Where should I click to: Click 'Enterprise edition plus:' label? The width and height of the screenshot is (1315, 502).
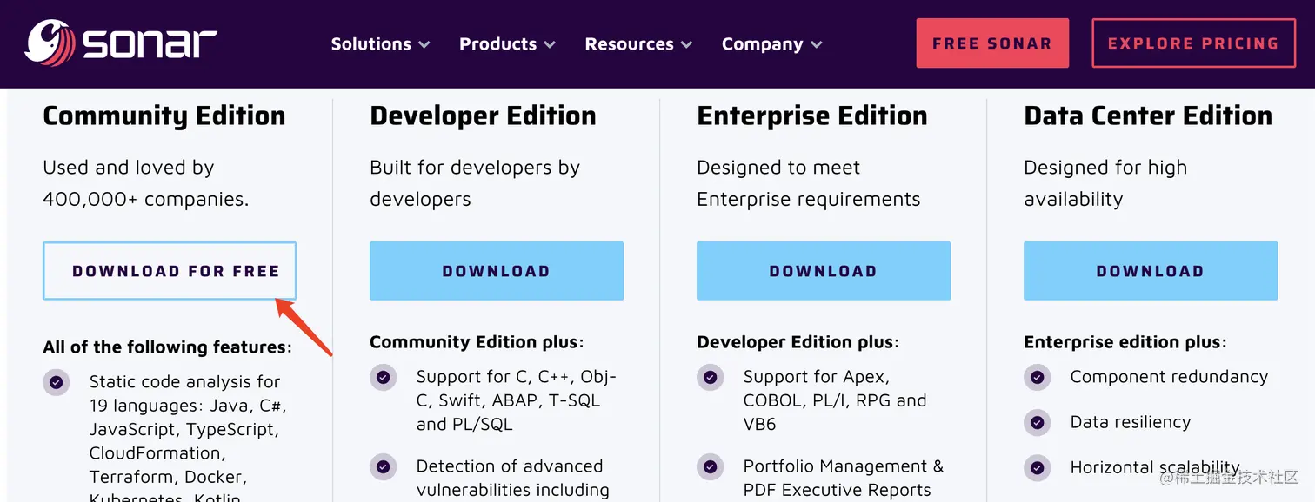[1125, 342]
